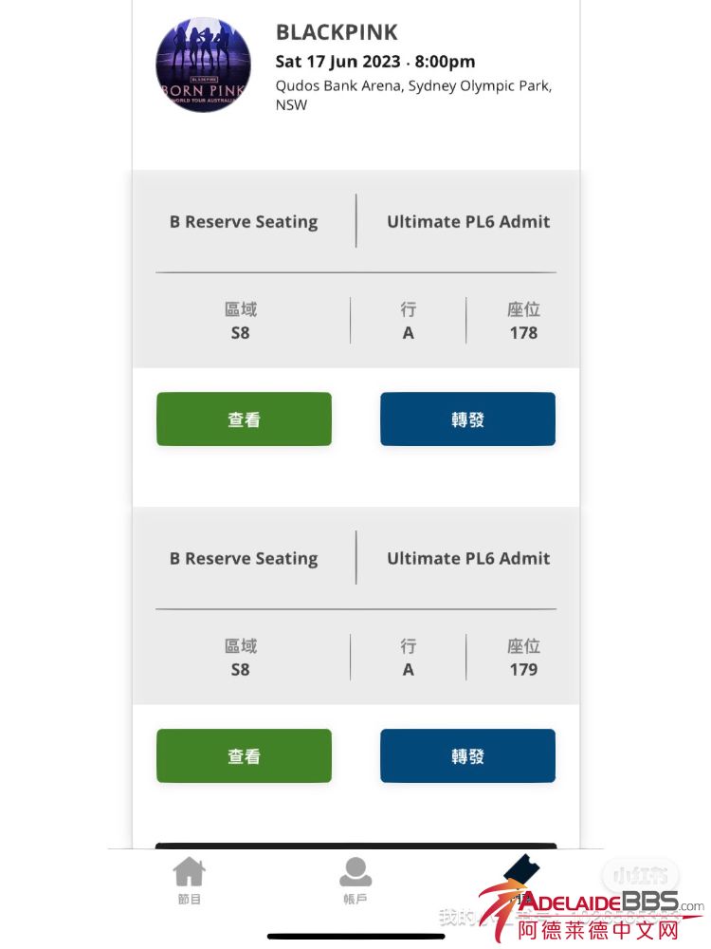711x949 pixels.
Task: Tap the 節目 home icon
Action: (190, 881)
